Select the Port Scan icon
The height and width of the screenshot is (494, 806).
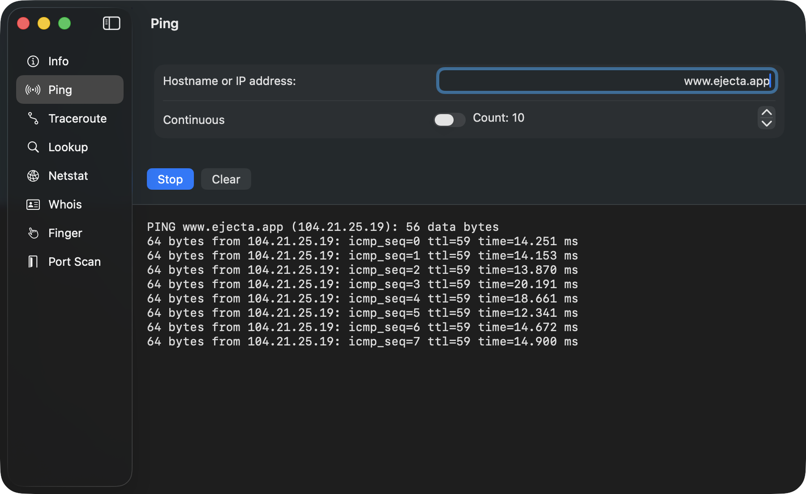point(33,261)
